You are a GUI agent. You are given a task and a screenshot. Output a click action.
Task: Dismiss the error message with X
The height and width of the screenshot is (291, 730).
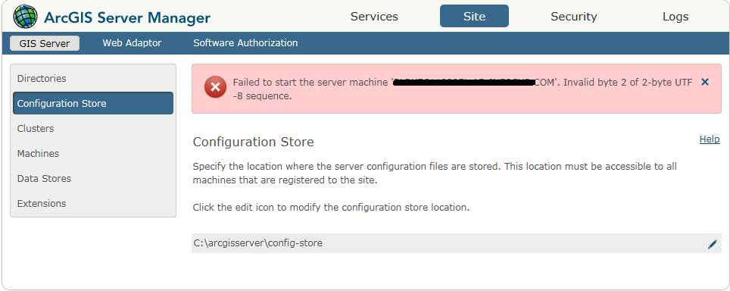click(x=705, y=82)
